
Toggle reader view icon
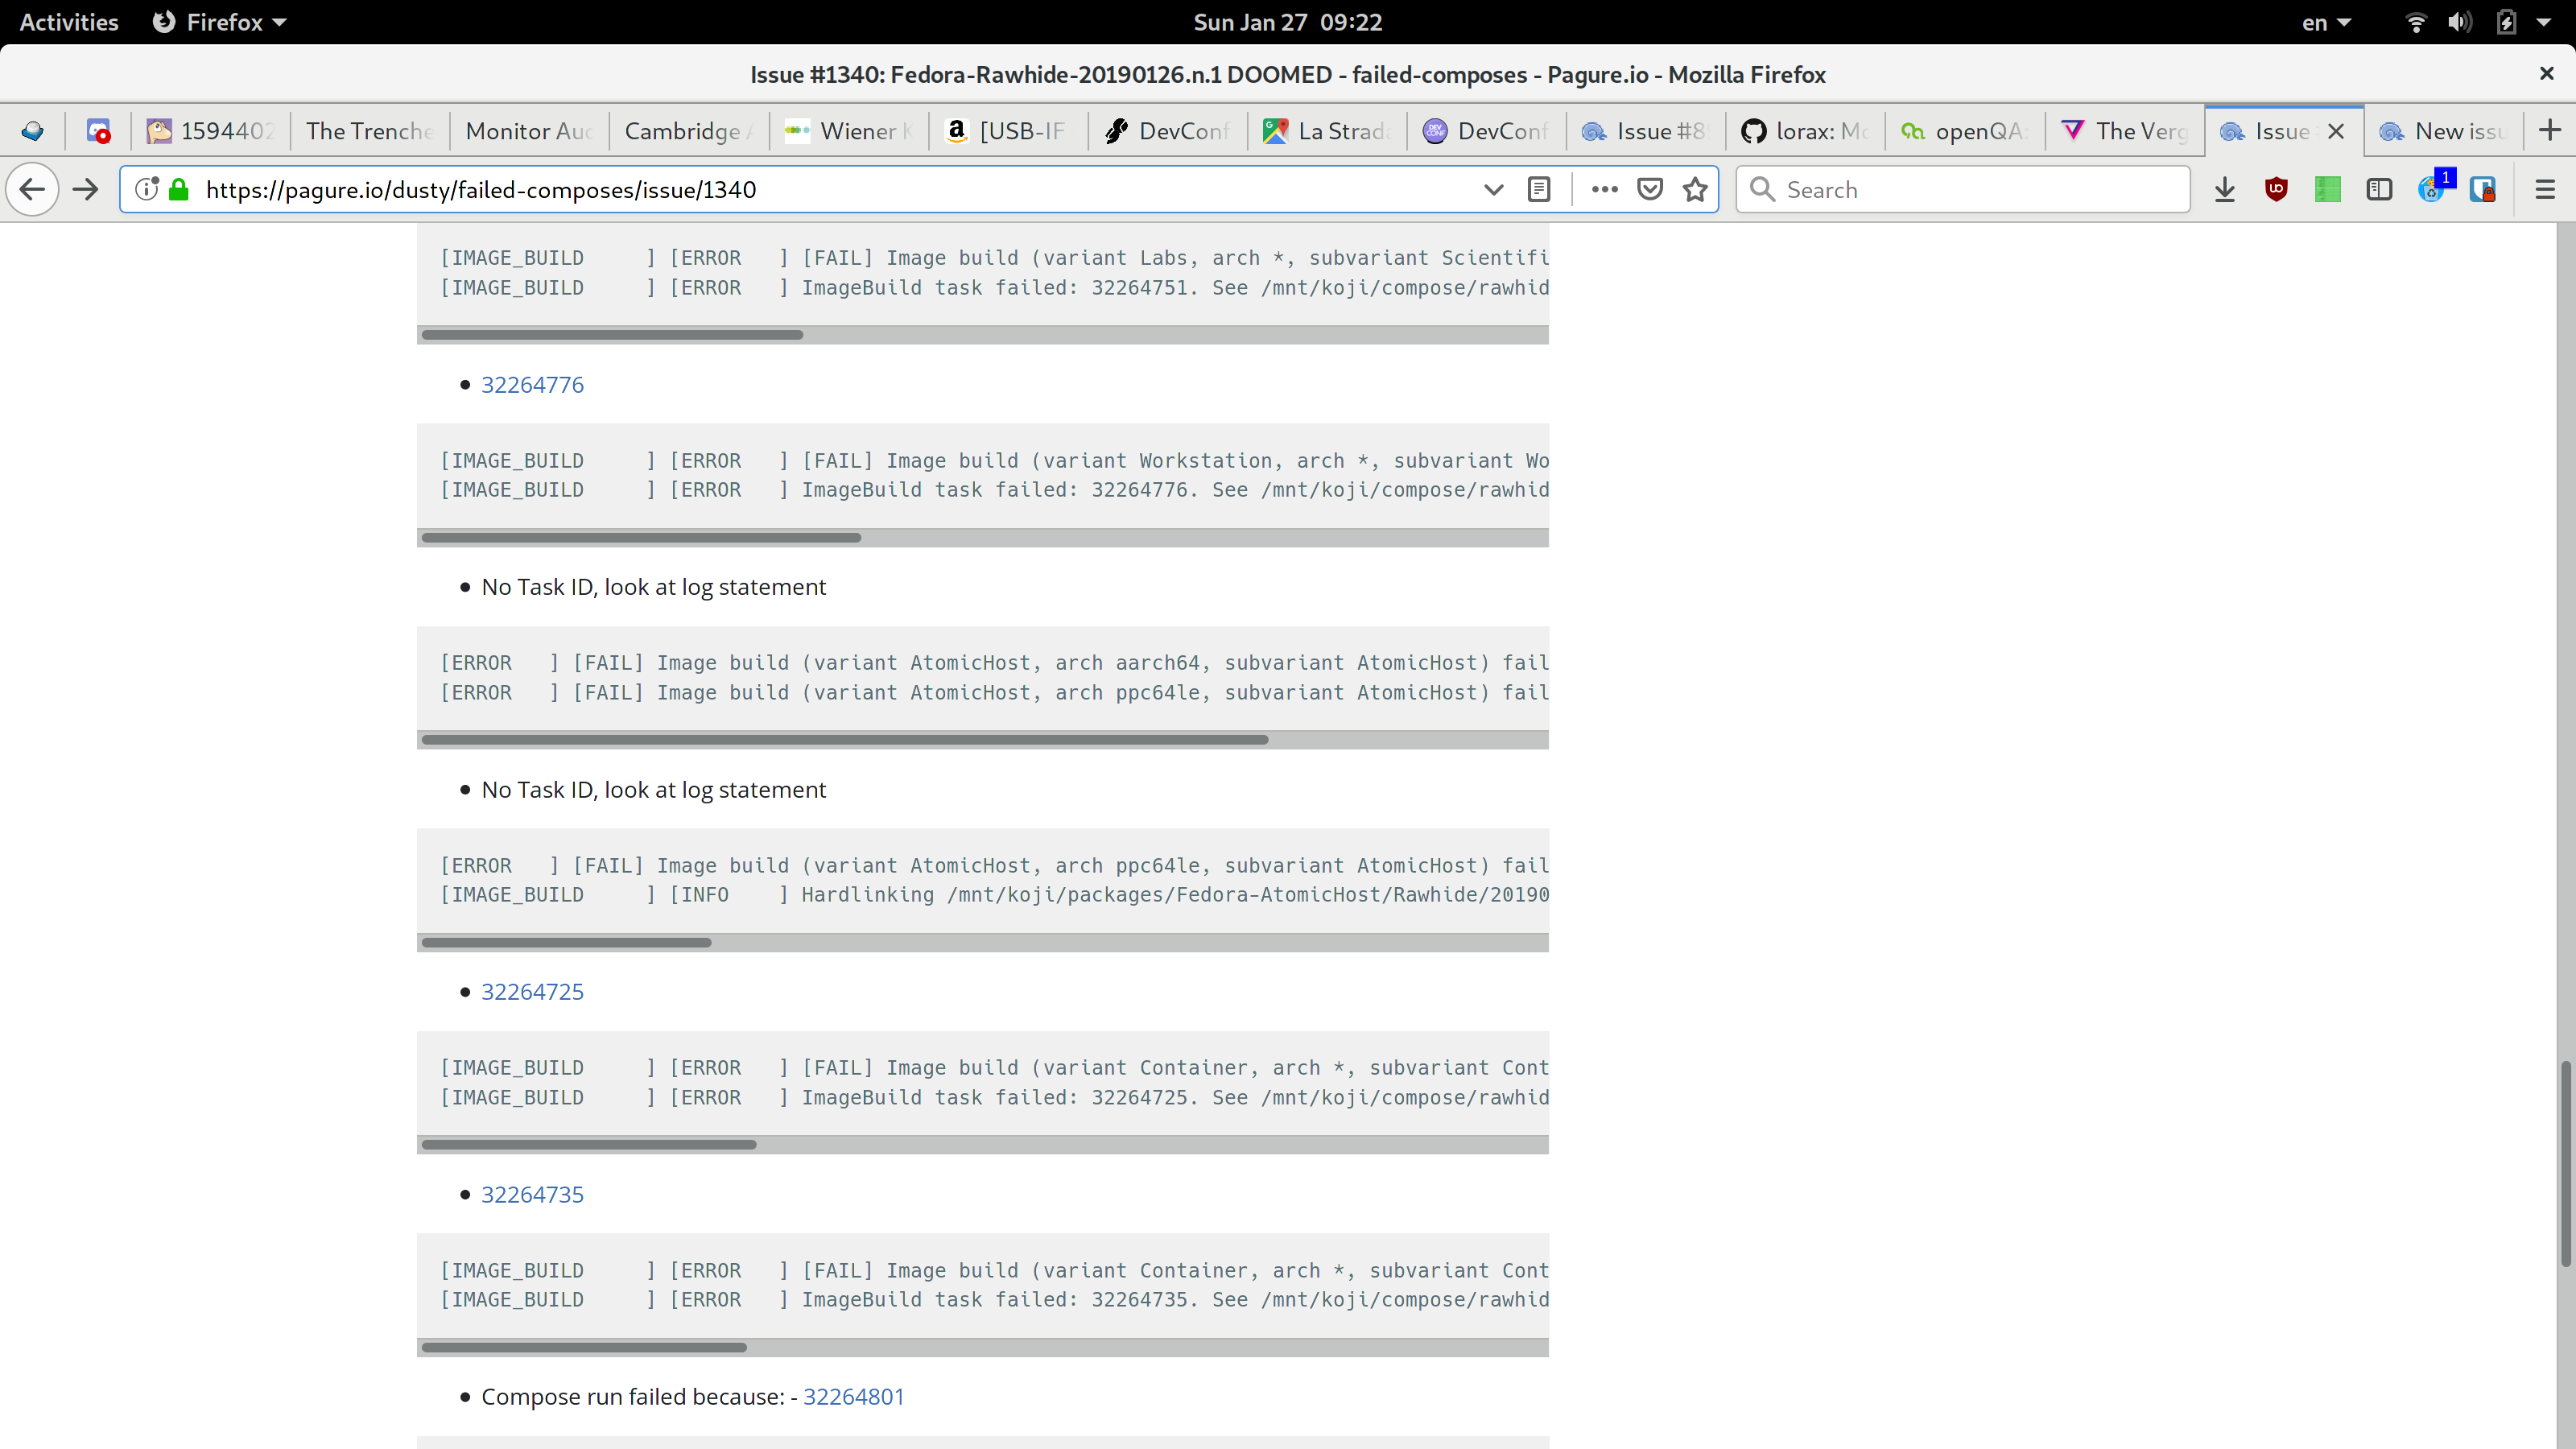coord(1539,189)
